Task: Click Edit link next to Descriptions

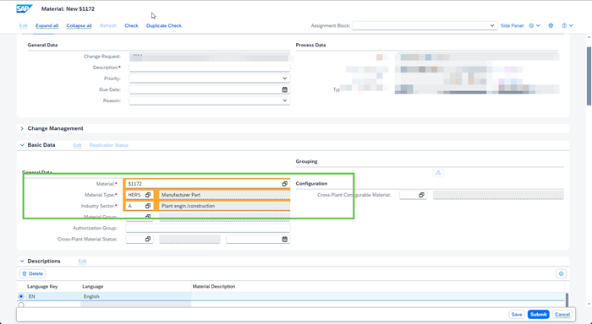Action: [x=82, y=261]
